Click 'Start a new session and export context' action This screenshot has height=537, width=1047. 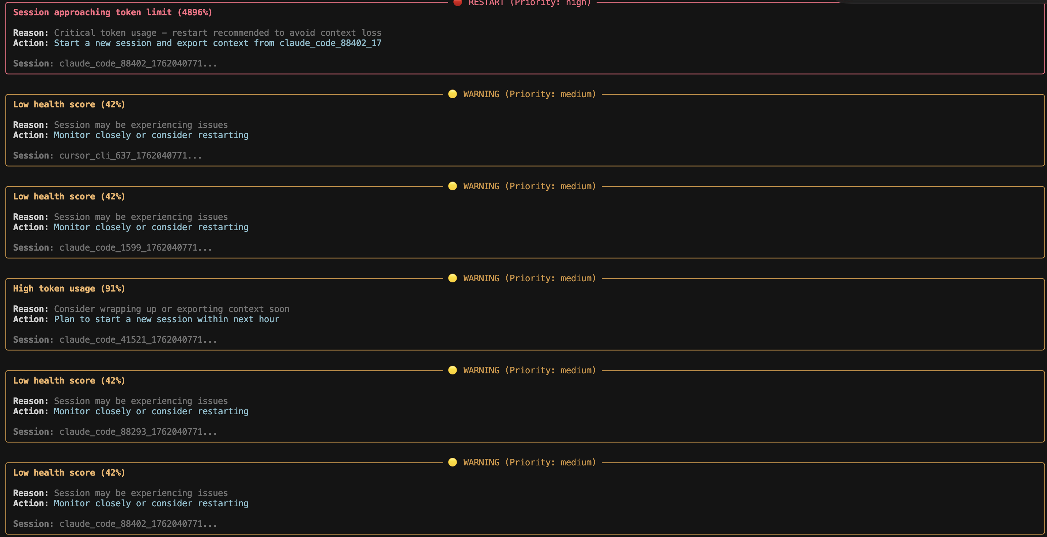(x=218, y=43)
